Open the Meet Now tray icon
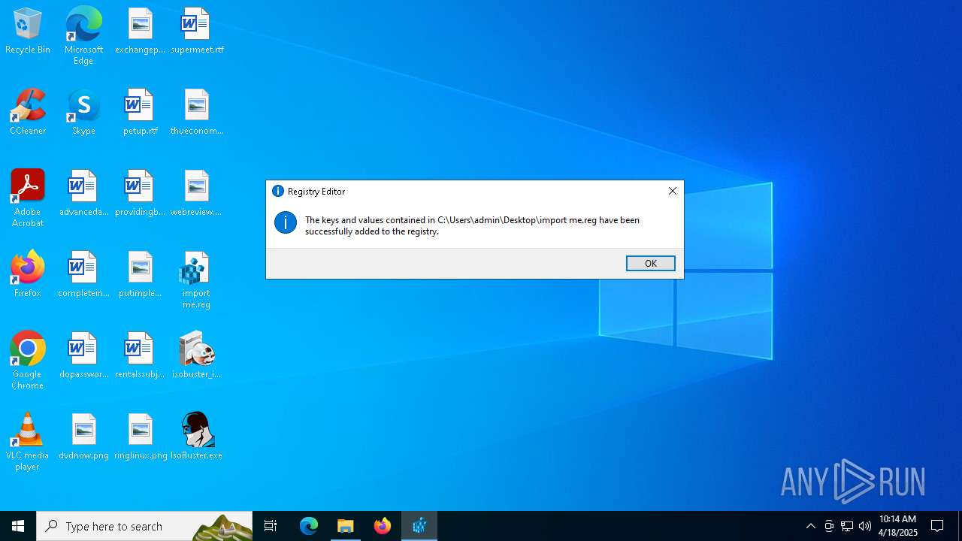The width and height of the screenshot is (962, 541). click(829, 526)
